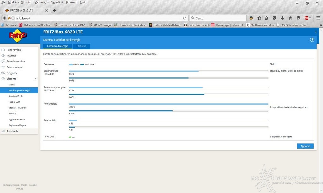
Task: Open the help question mark icon
Action: click(x=312, y=40)
